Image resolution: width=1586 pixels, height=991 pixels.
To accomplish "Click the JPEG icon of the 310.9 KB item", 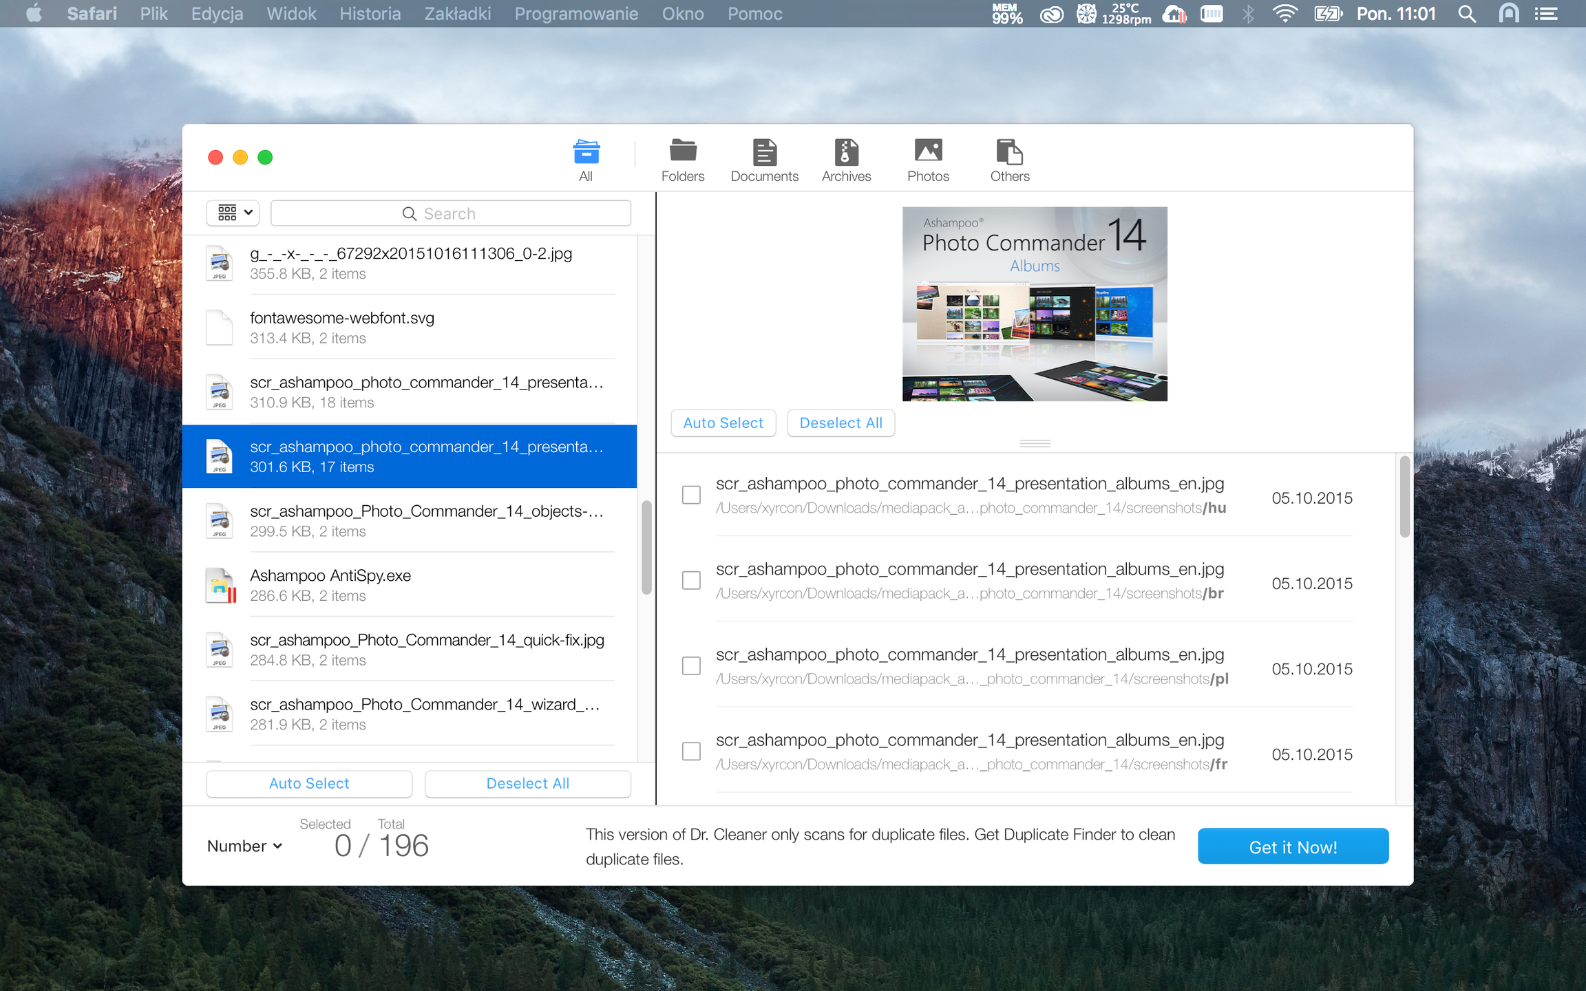I will [x=220, y=392].
